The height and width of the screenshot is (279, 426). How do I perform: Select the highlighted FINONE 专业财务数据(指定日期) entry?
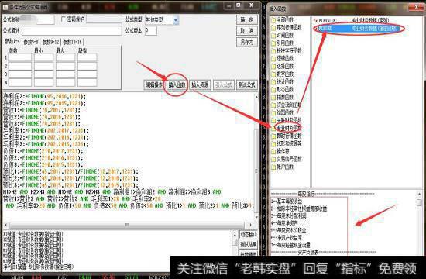(359, 28)
